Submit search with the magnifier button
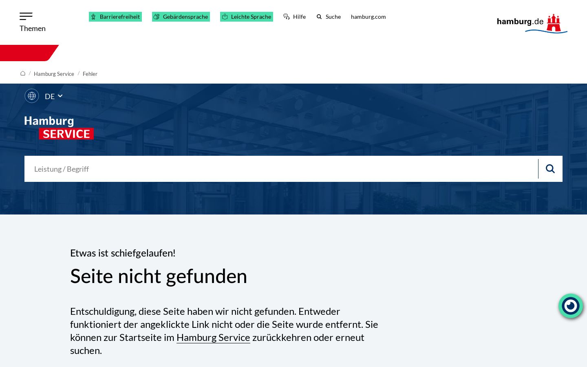The image size is (587, 367). pyautogui.click(x=550, y=169)
